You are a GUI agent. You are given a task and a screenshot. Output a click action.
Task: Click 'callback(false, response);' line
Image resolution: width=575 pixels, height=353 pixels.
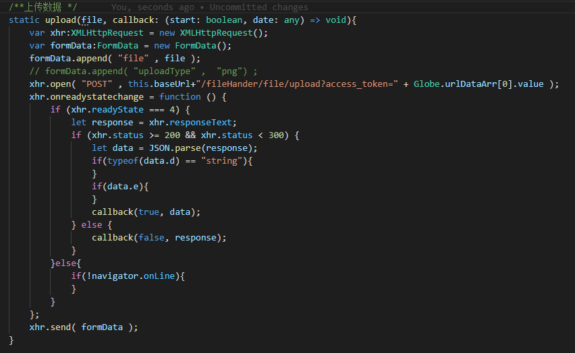159,238
